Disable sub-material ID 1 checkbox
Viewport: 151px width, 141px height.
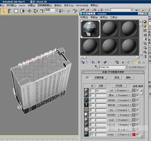click(138, 90)
